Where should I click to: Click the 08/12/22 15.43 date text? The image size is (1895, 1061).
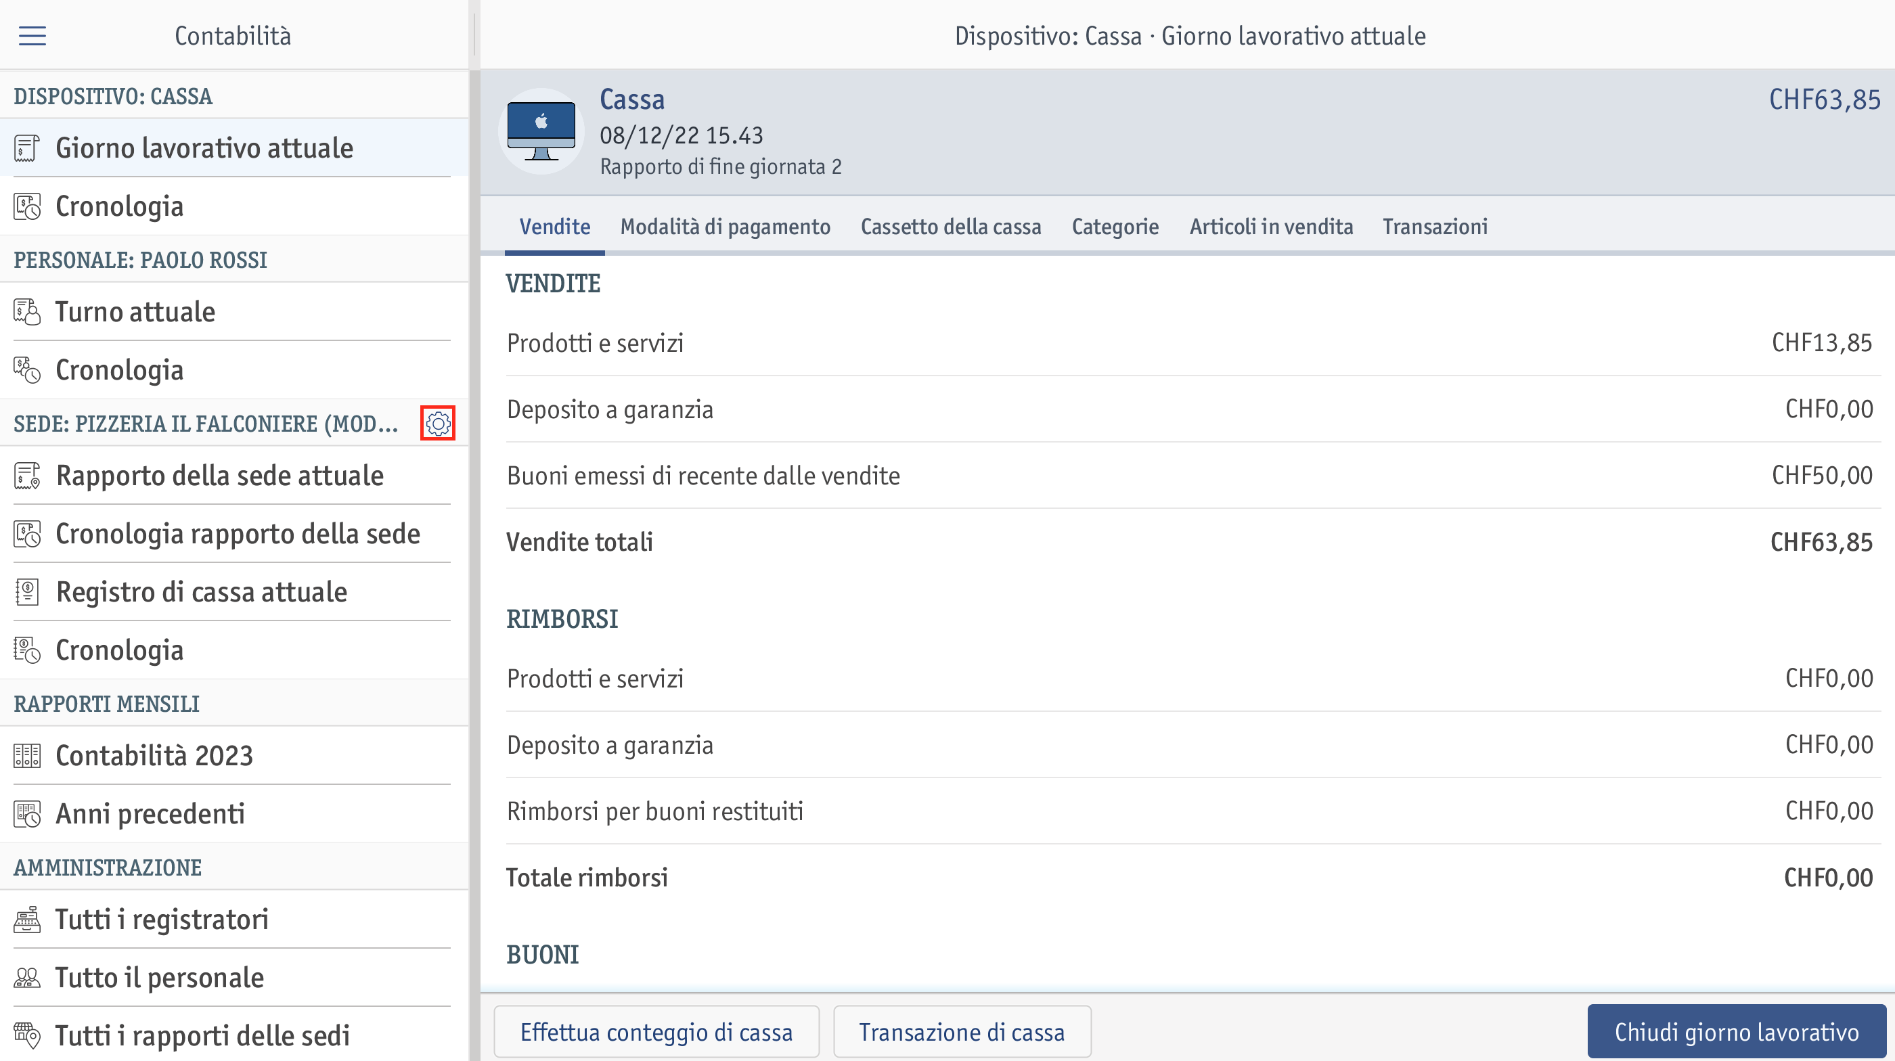(x=682, y=135)
